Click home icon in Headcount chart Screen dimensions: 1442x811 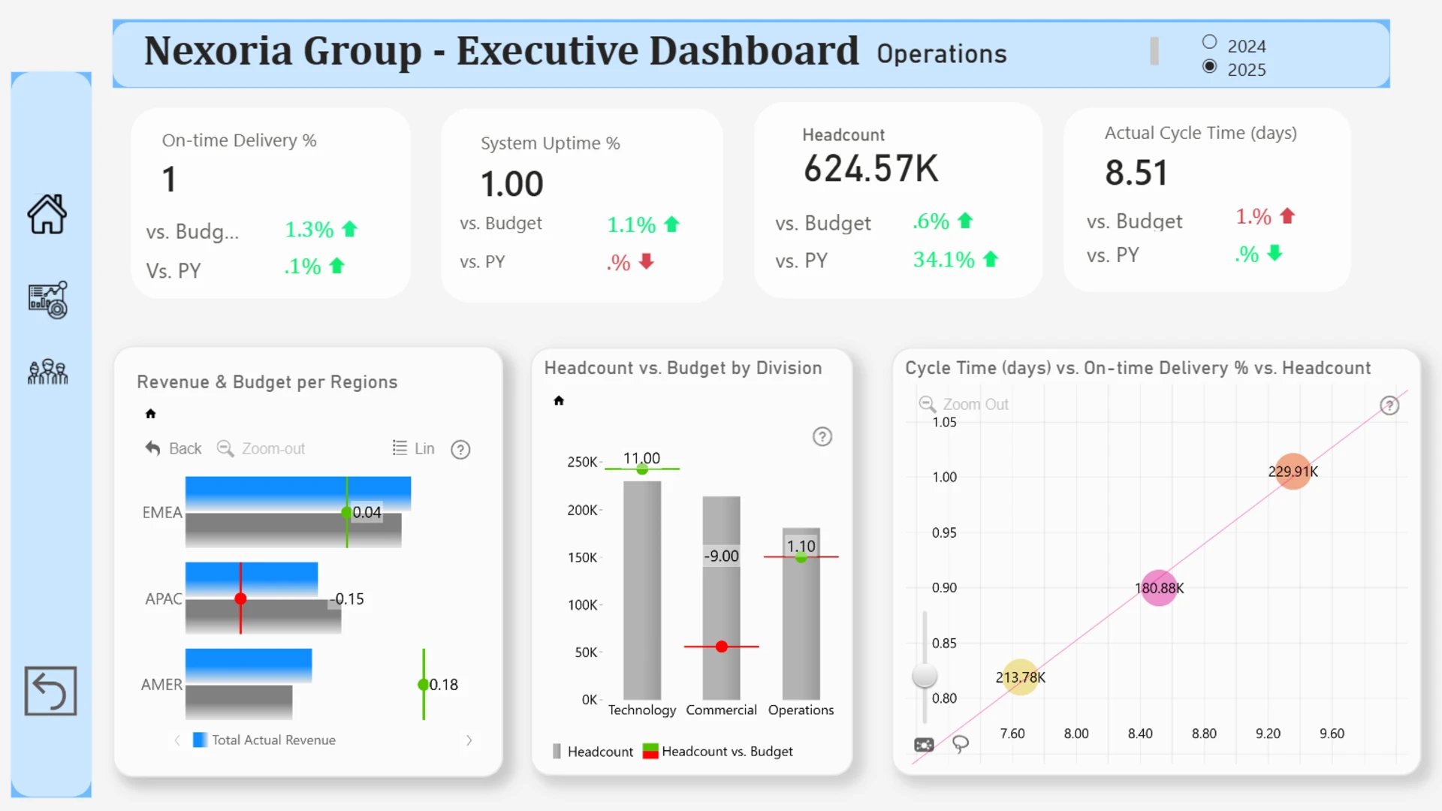click(x=559, y=401)
